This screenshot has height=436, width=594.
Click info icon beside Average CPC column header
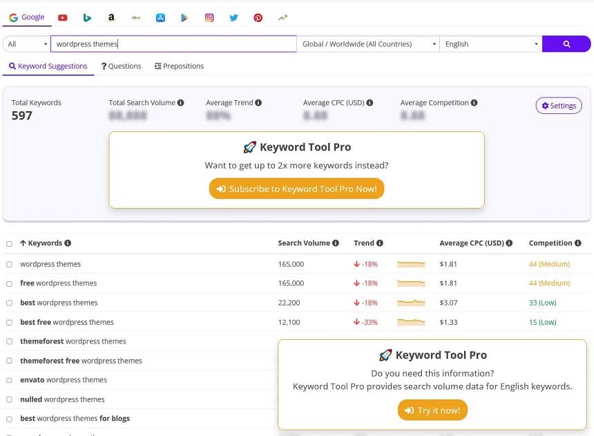click(509, 243)
